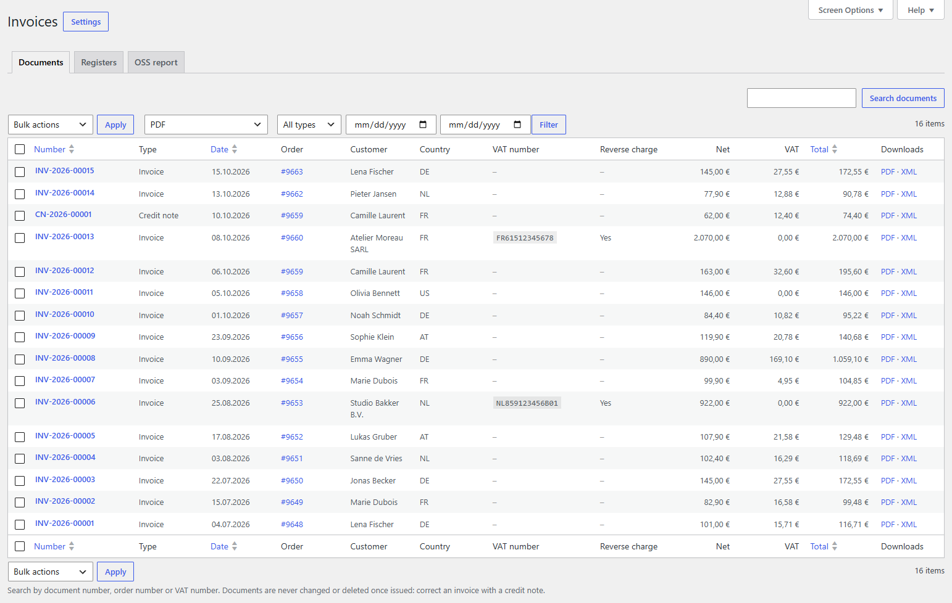Download XML for INV-2026-00005
Viewport: 952px width, 603px height.
909,437
